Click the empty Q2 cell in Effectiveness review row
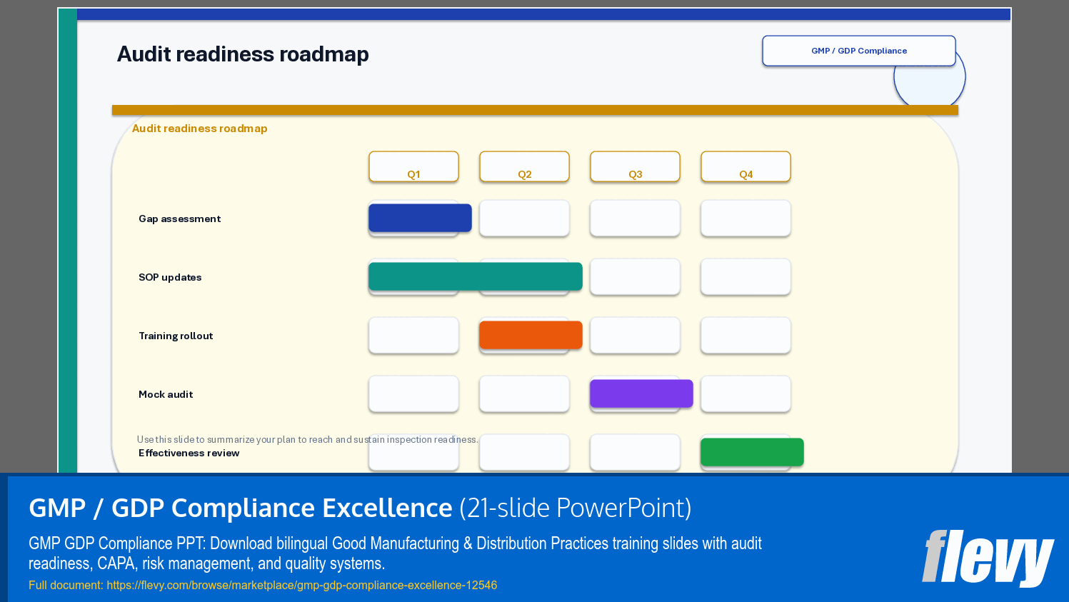 point(524,452)
